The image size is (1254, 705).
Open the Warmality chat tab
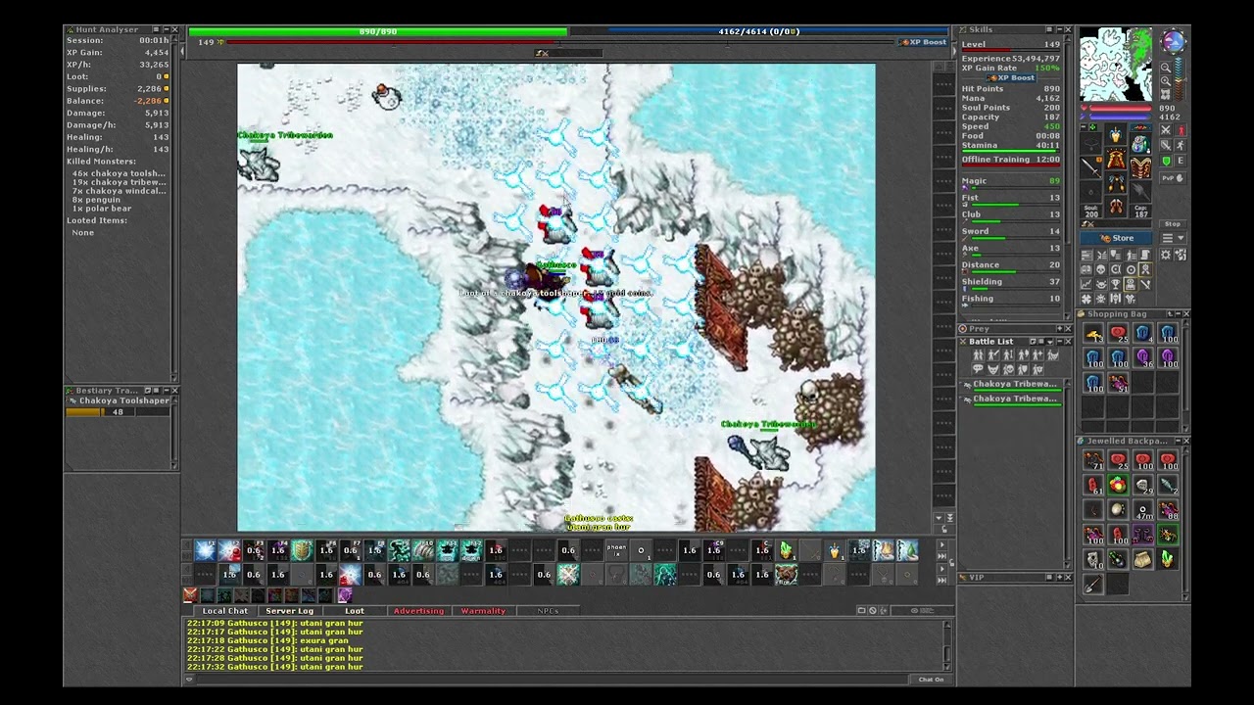click(x=483, y=611)
